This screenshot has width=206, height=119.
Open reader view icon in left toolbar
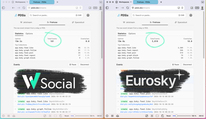[x=90, y=8]
